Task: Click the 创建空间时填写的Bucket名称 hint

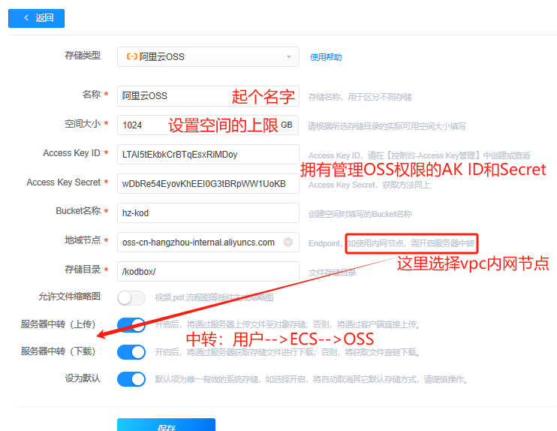Action: click(x=360, y=214)
